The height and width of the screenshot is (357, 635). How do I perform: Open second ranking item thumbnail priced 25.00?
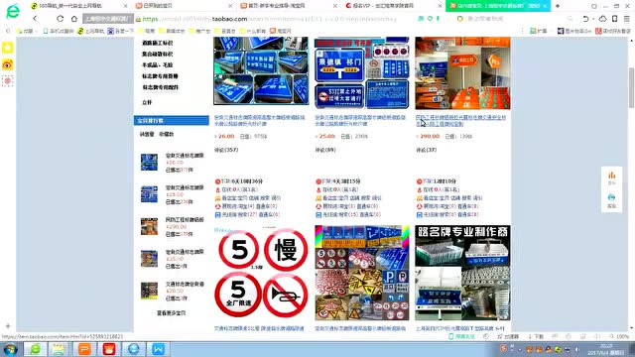click(149, 194)
